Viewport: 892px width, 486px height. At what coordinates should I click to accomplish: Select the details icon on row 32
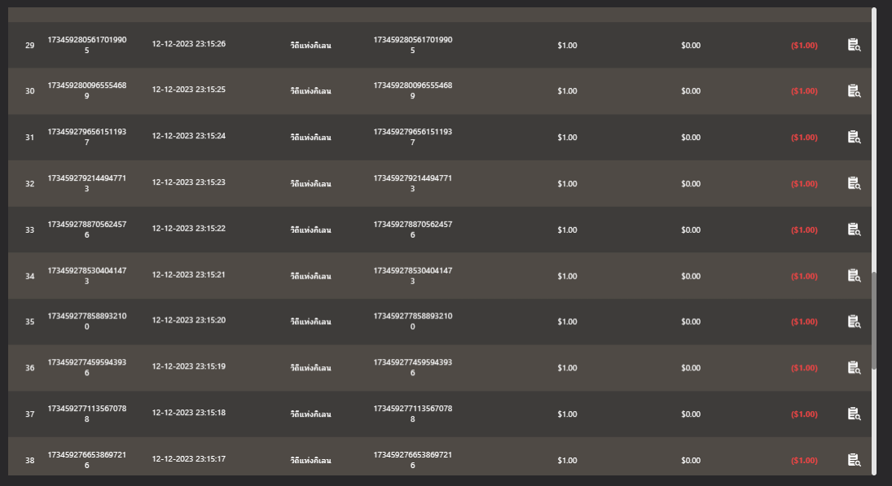point(853,183)
